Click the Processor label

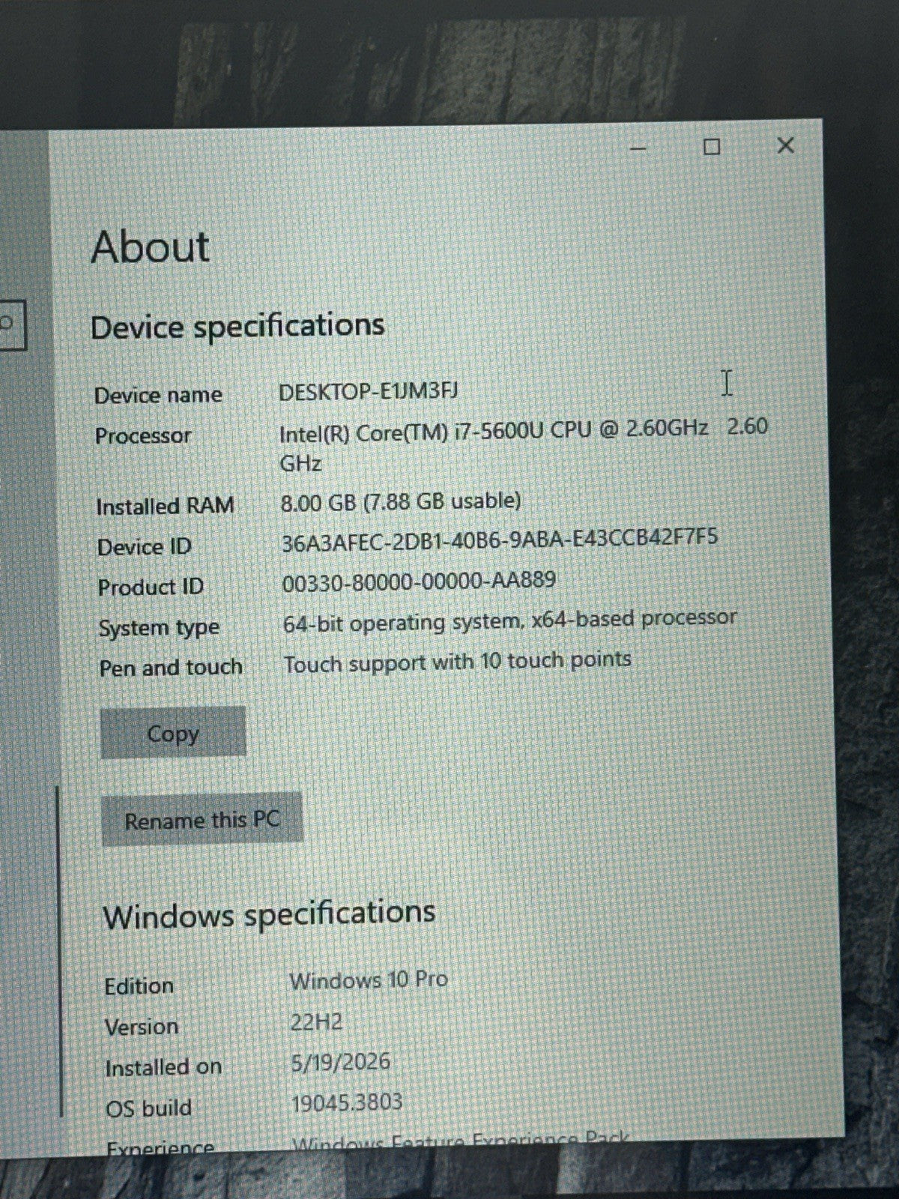point(142,435)
